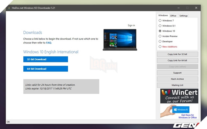Select the Windows 7 radio button
Viewport: 207px width, 129px height.
(160, 21)
